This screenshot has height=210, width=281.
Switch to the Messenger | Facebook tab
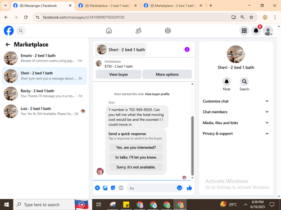(42, 6)
